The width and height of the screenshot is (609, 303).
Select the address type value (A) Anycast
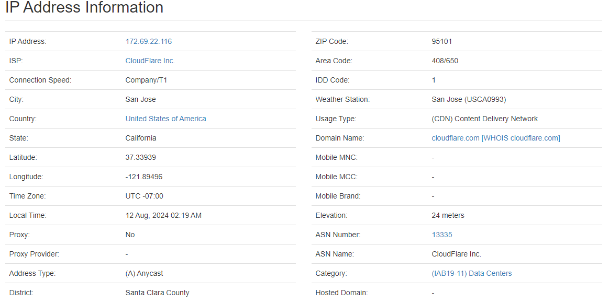click(144, 274)
